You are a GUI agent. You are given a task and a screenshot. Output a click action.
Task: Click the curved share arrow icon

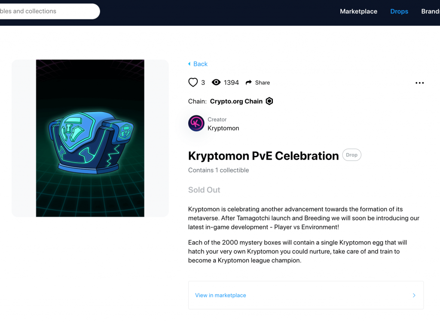pyautogui.click(x=249, y=83)
